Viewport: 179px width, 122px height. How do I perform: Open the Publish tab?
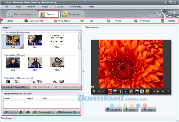click(x=72, y=14)
